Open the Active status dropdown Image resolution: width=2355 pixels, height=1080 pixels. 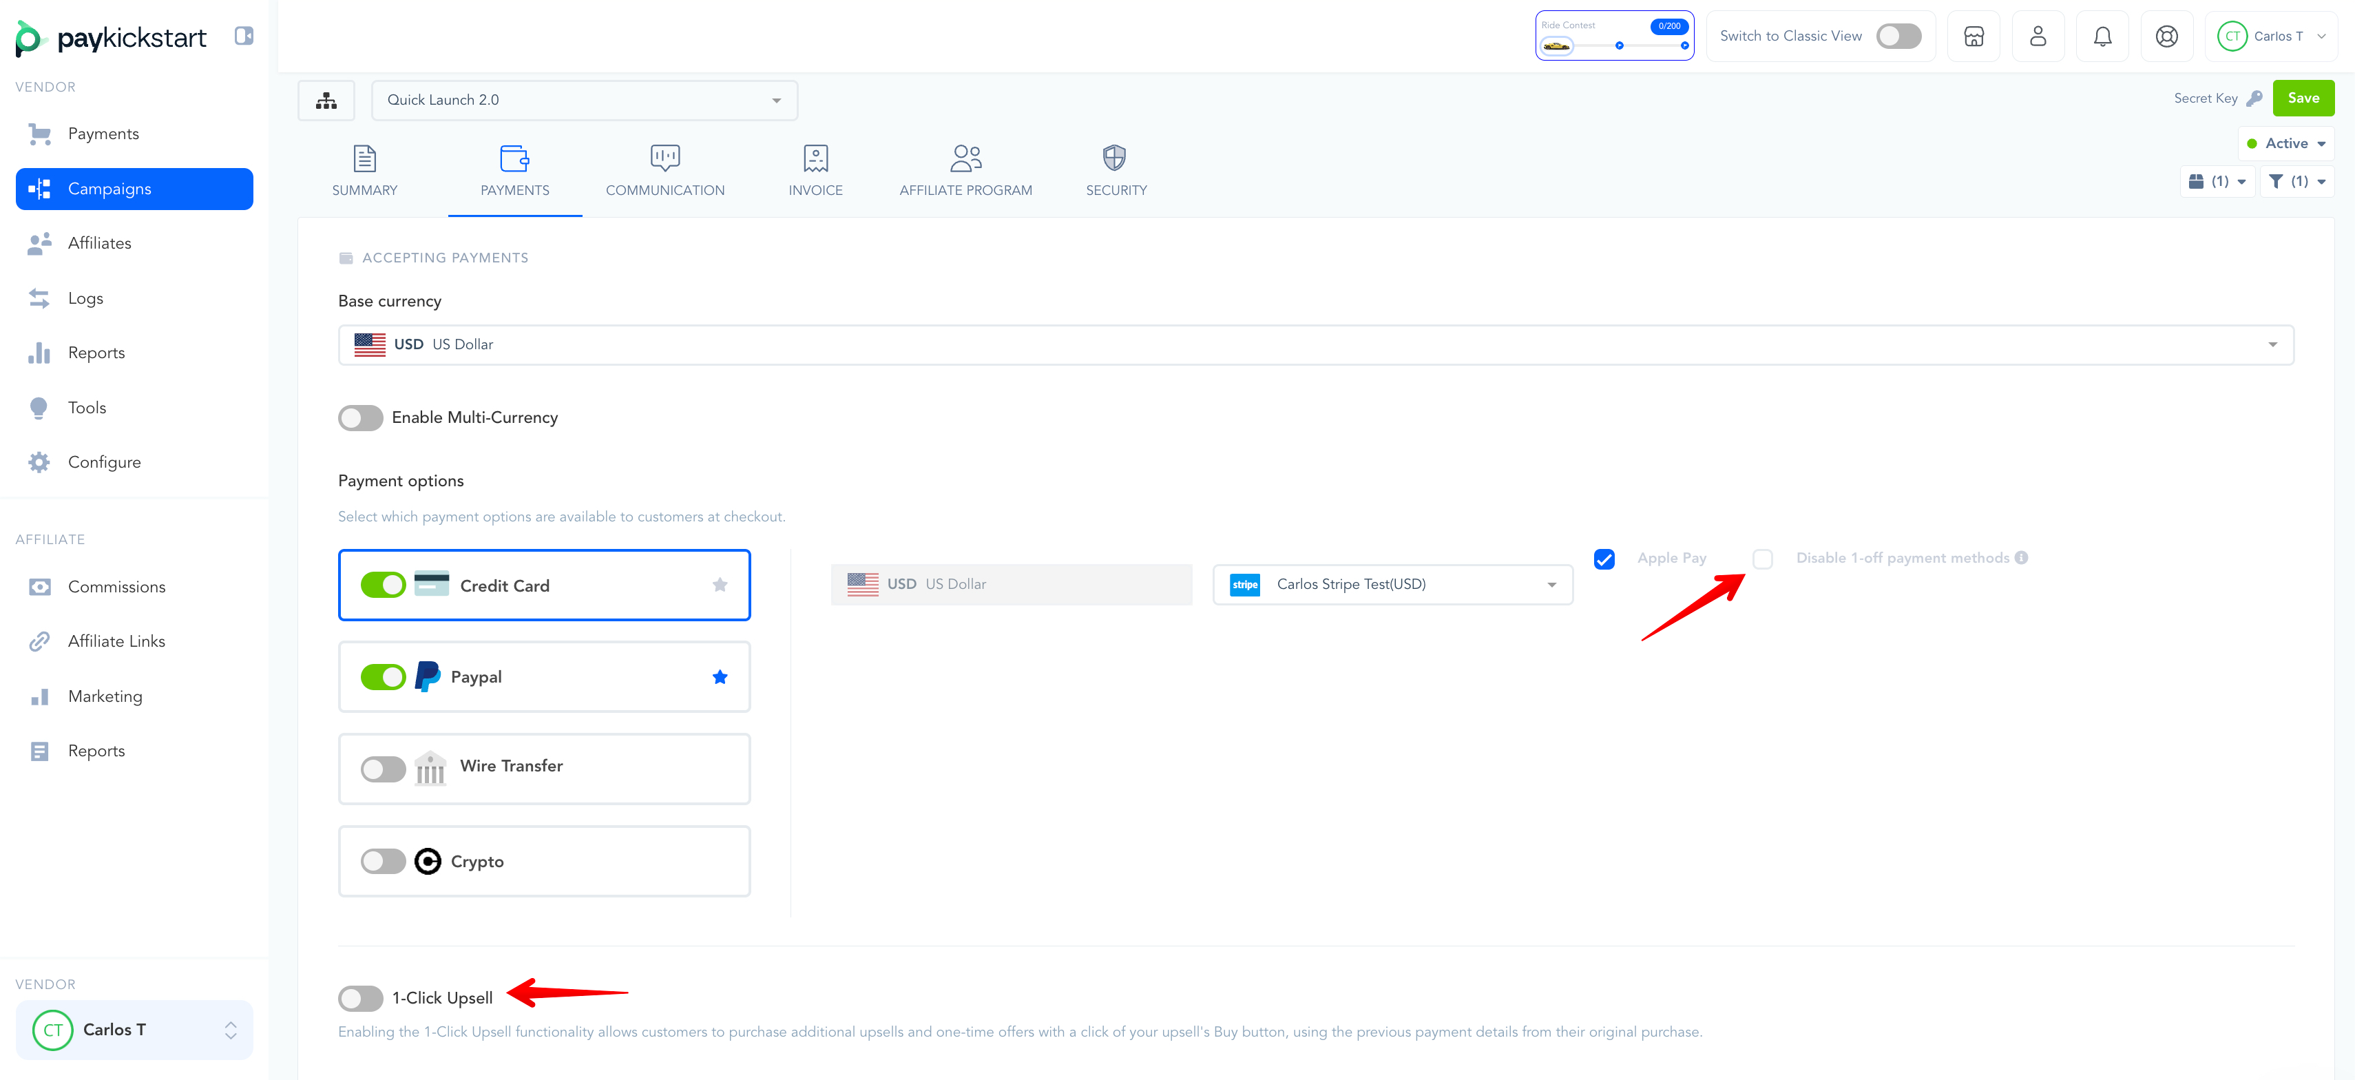[2285, 143]
